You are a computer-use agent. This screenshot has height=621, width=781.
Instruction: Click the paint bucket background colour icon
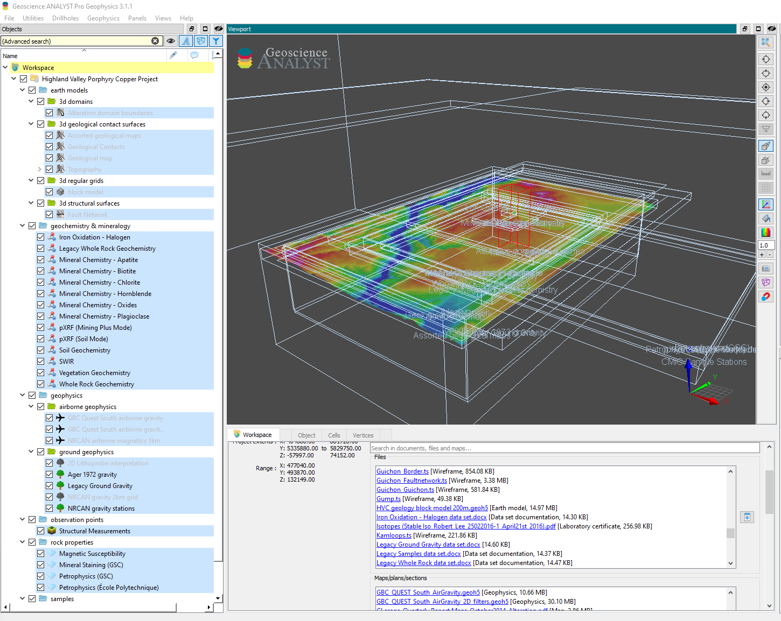click(765, 218)
